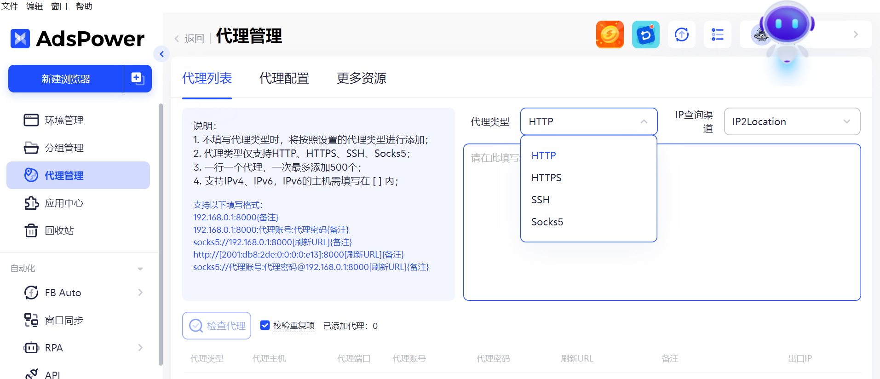Viewport: 880px width, 379px height.
Task: Select Socks5 from proxy type list
Action: tap(588, 222)
